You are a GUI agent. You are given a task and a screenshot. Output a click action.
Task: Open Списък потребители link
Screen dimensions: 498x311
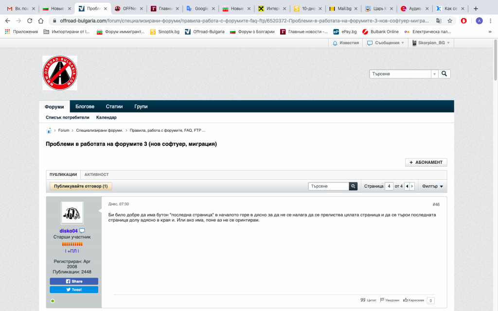[67, 118]
